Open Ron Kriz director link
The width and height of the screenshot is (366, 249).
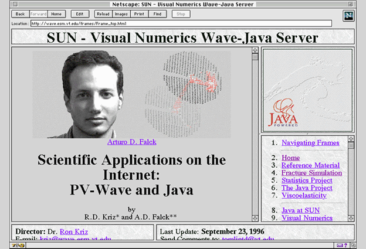[74, 231]
